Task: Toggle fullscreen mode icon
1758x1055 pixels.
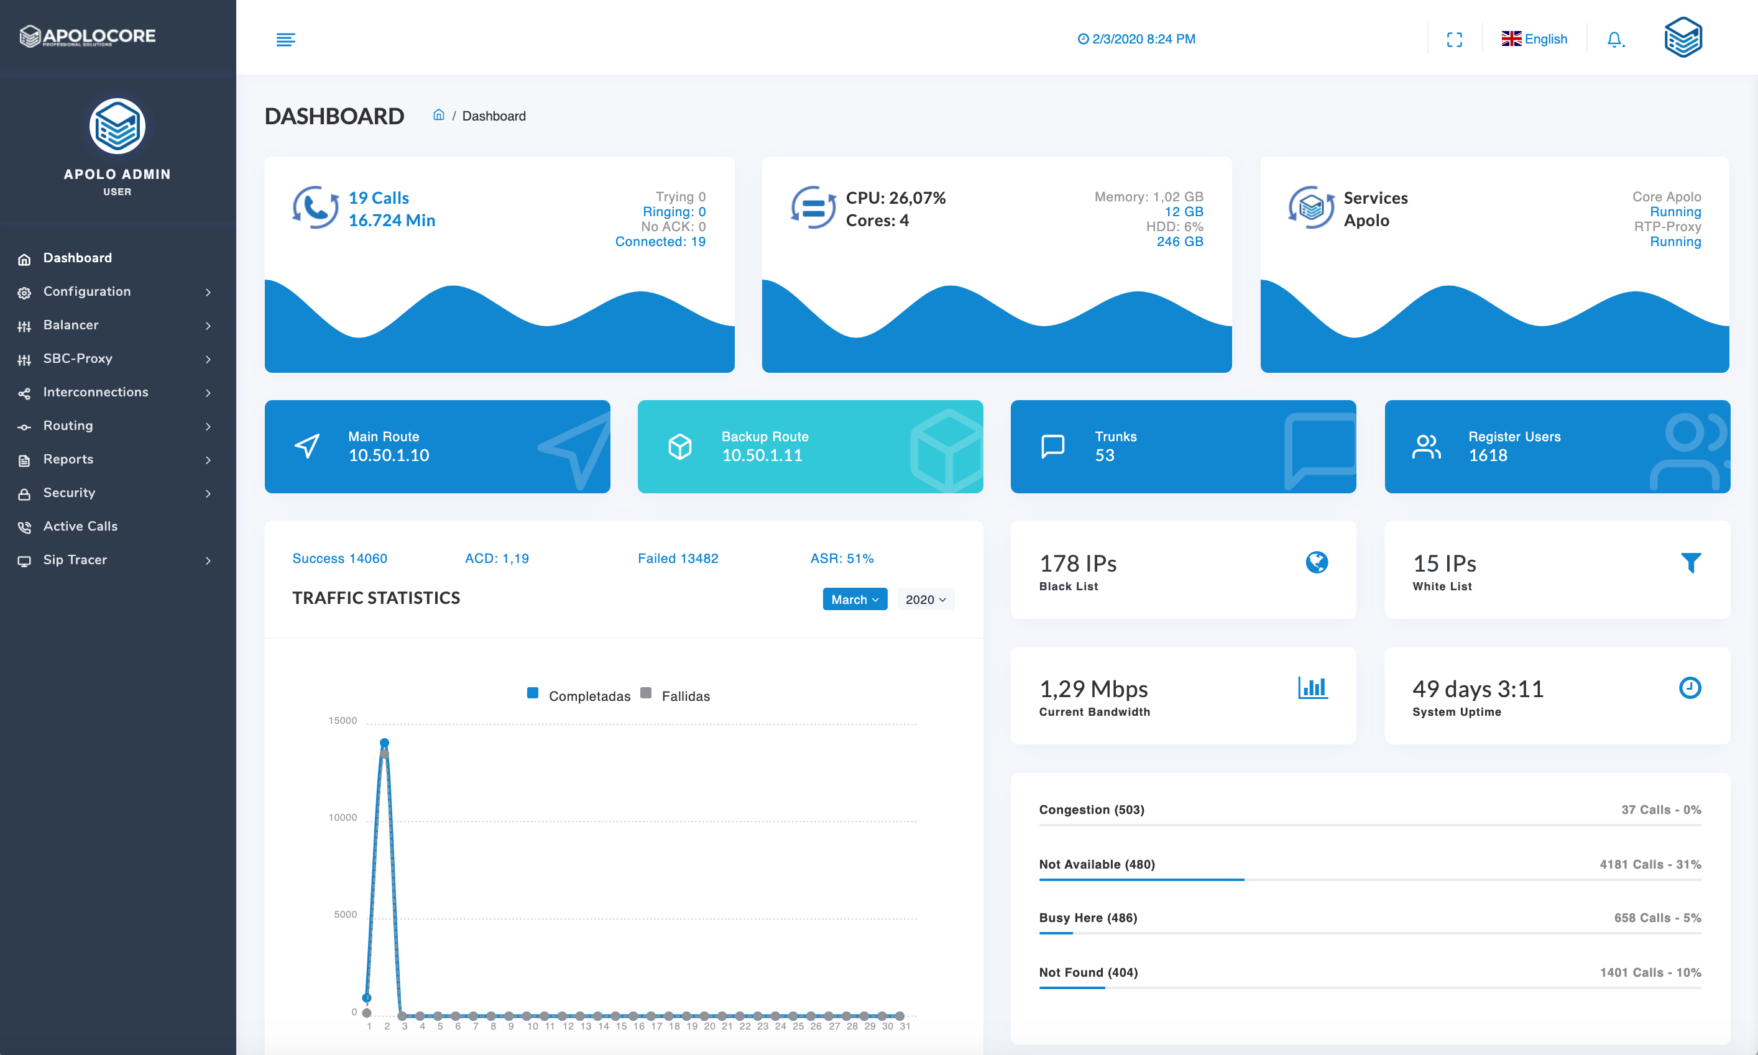Action: pyautogui.click(x=1455, y=39)
